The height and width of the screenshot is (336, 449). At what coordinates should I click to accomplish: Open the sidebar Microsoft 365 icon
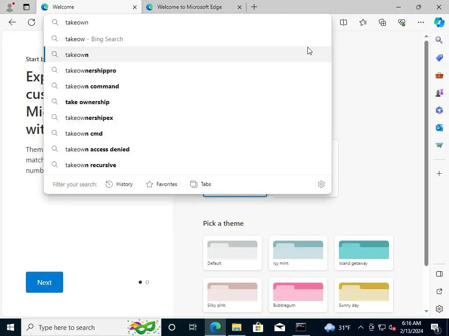click(439, 110)
